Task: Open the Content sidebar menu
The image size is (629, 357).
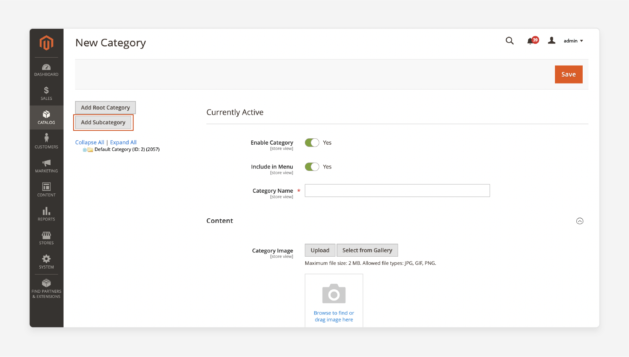Action: (46, 190)
